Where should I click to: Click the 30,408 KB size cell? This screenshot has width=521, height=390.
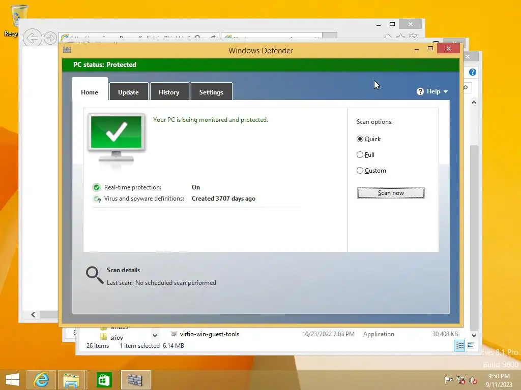click(x=445, y=334)
